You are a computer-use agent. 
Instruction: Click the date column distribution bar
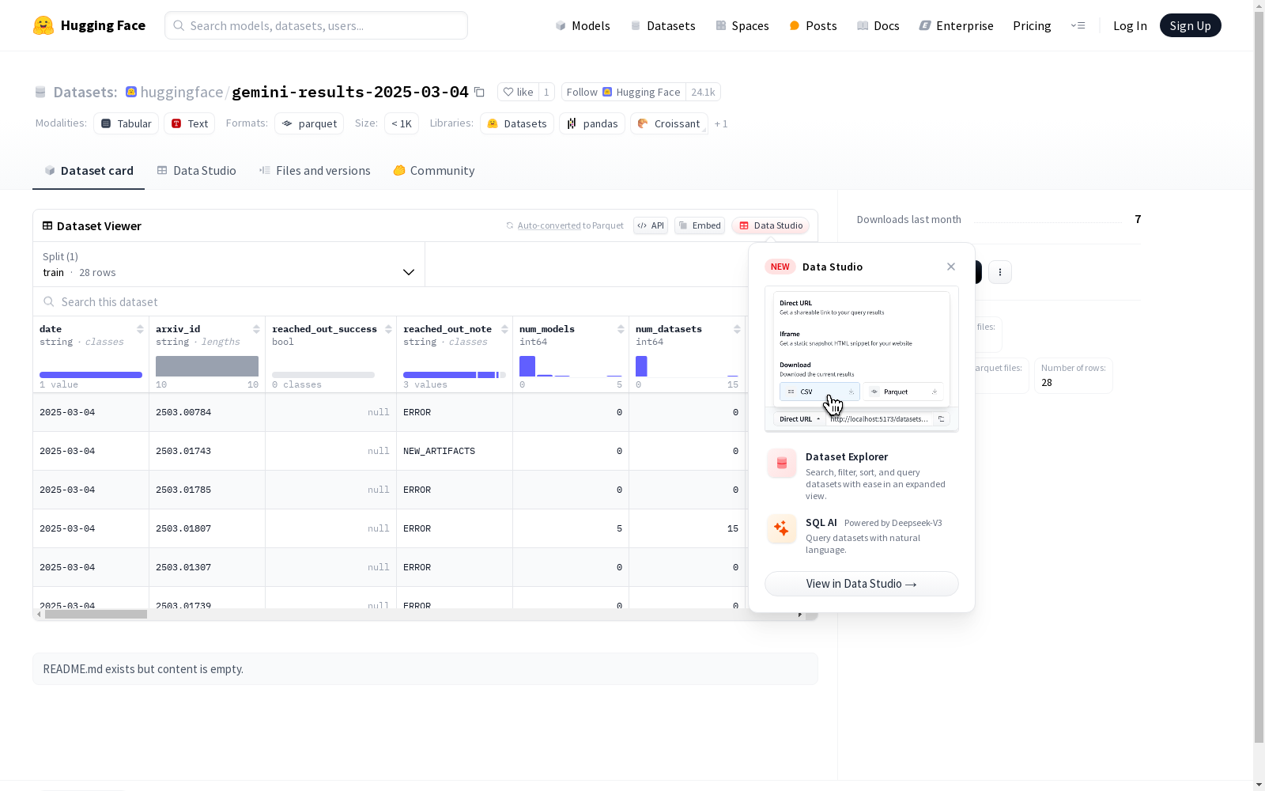[x=91, y=375]
